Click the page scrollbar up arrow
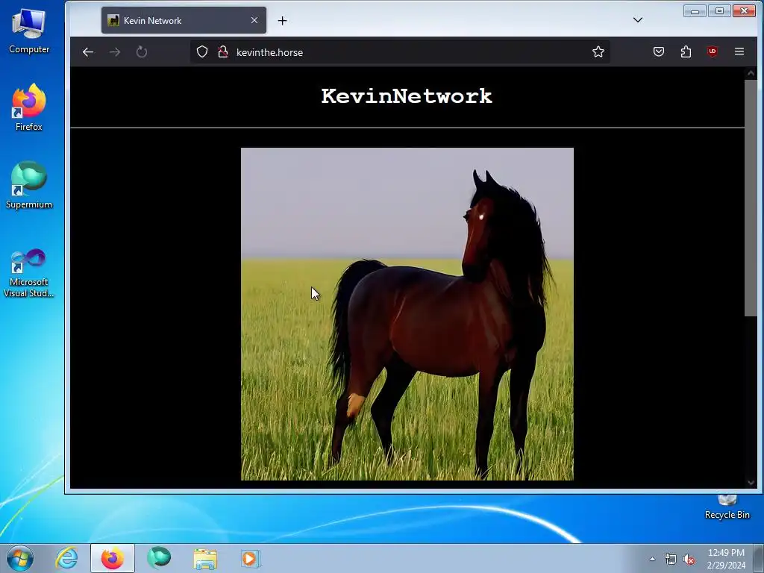The width and height of the screenshot is (764, 573). pos(751,74)
